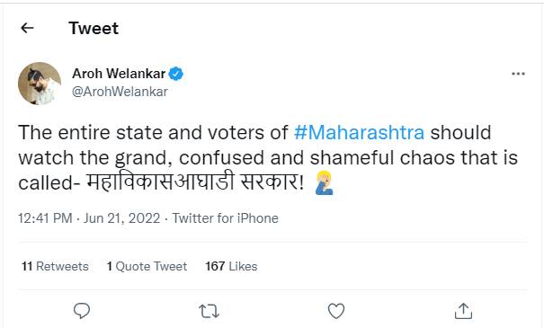Image resolution: width=544 pixels, height=328 pixels.
Task: Open the Twitter for iPhone source link
Action: pyautogui.click(x=226, y=218)
